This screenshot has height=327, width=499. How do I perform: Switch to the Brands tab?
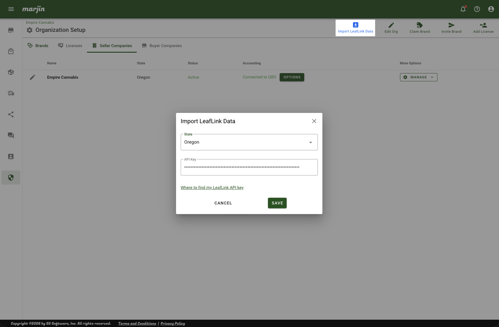tap(38, 46)
